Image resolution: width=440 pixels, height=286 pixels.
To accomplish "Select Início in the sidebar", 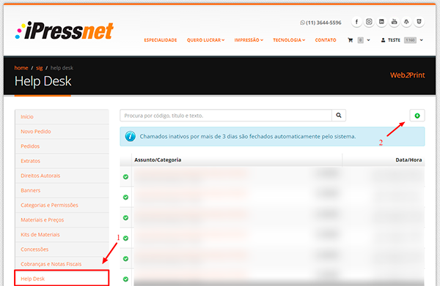I will coord(62,117).
